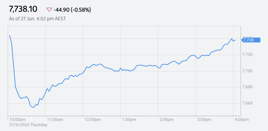Select the 1:00pm time axis label
Viewport: 268px width, 131px height.
[129, 119]
